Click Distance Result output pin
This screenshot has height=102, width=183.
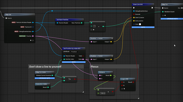click(111, 75)
